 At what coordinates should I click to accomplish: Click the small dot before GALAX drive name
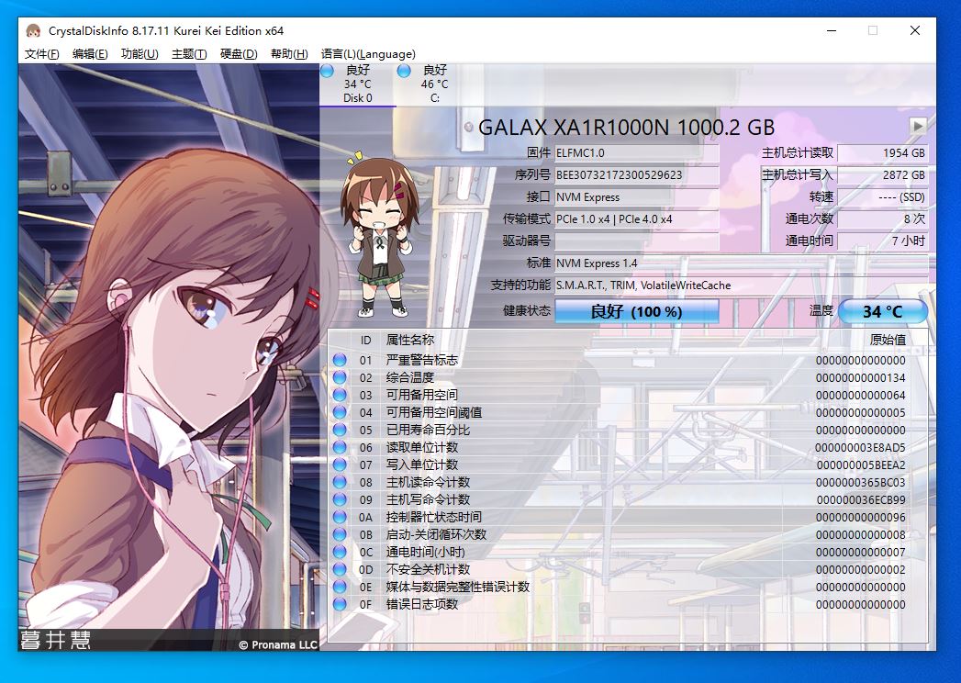pos(469,127)
